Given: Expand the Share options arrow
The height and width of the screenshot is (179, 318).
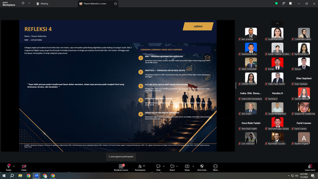Looking at the screenshot, I should point(193,166).
